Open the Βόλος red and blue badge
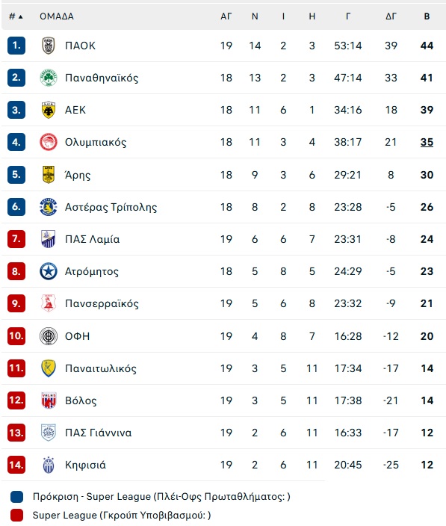 [x=49, y=400]
